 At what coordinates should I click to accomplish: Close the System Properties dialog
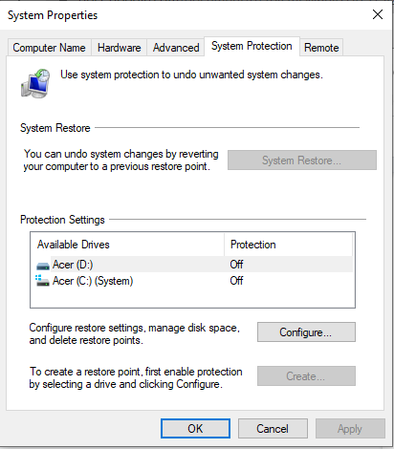click(x=378, y=14)
